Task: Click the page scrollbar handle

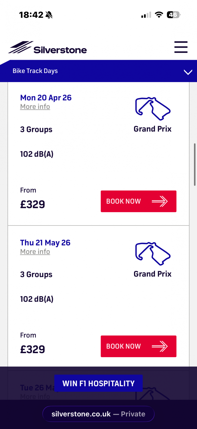Action: point(195,165)
